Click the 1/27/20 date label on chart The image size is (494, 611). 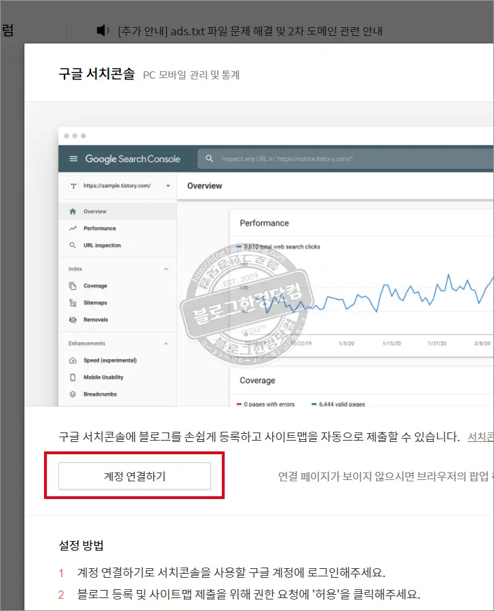437,344
